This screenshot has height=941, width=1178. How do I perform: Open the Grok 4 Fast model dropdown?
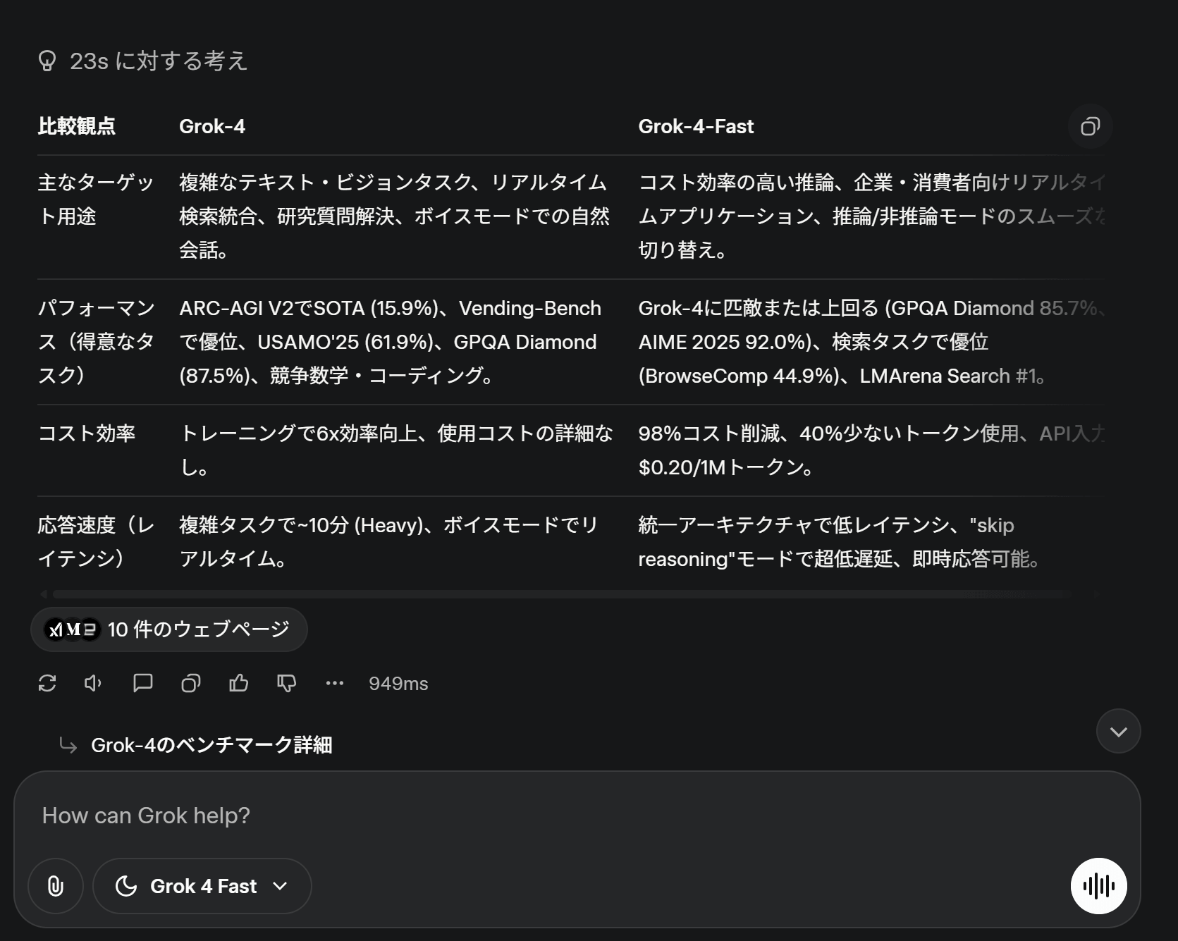(202, 886)
